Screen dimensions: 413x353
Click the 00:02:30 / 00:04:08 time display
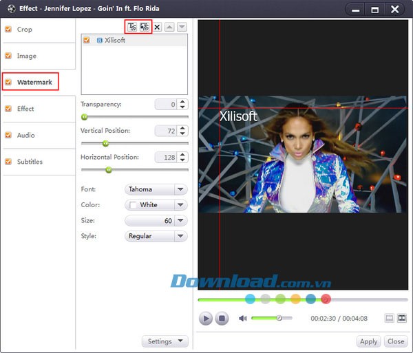tap(339, 319)
